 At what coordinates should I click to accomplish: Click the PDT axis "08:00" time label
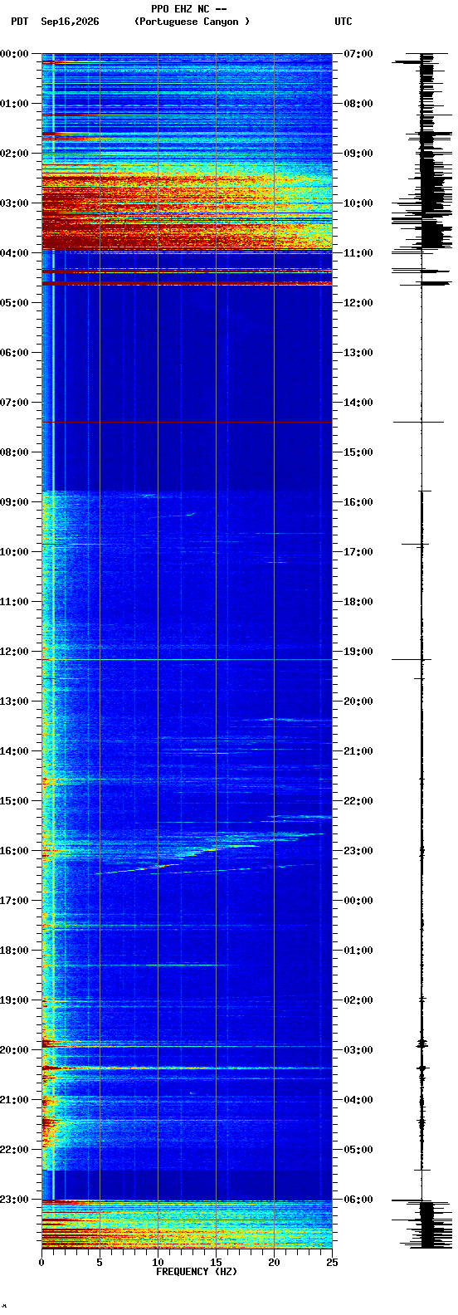pos(14,452)
